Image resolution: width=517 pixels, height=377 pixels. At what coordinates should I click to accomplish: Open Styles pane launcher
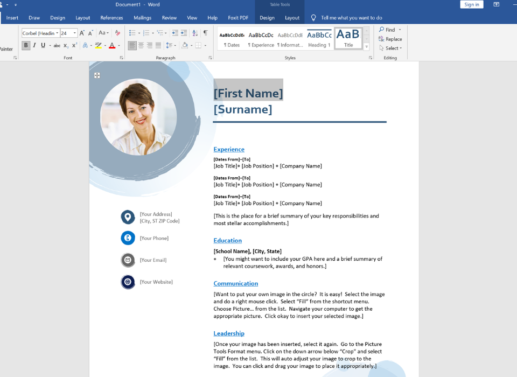click(371, 58)
